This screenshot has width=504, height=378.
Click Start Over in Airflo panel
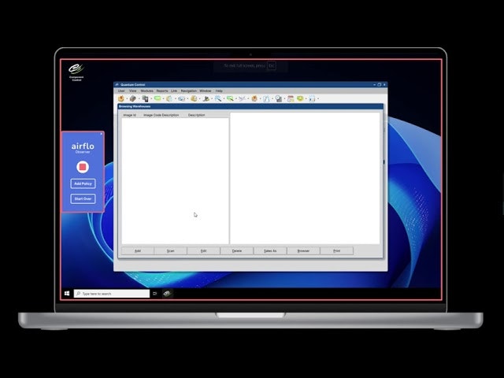[x=83, y=198]
